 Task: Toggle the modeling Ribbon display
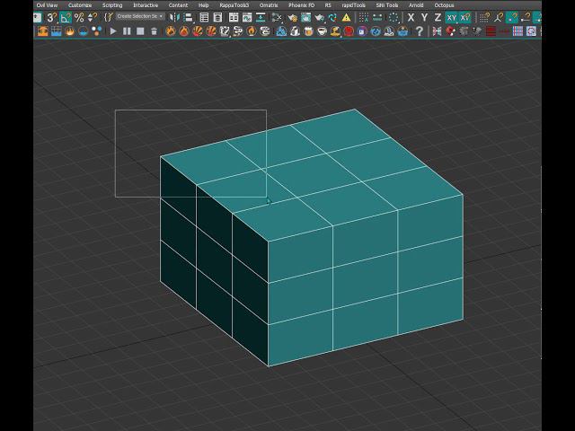click(234, 17)
